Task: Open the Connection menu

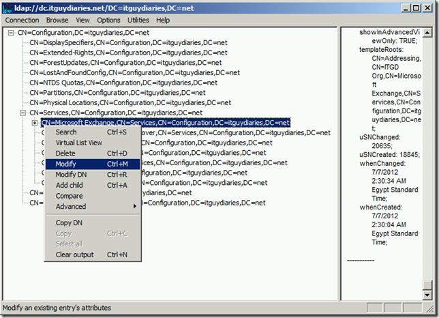Action: tap(22, 20)
